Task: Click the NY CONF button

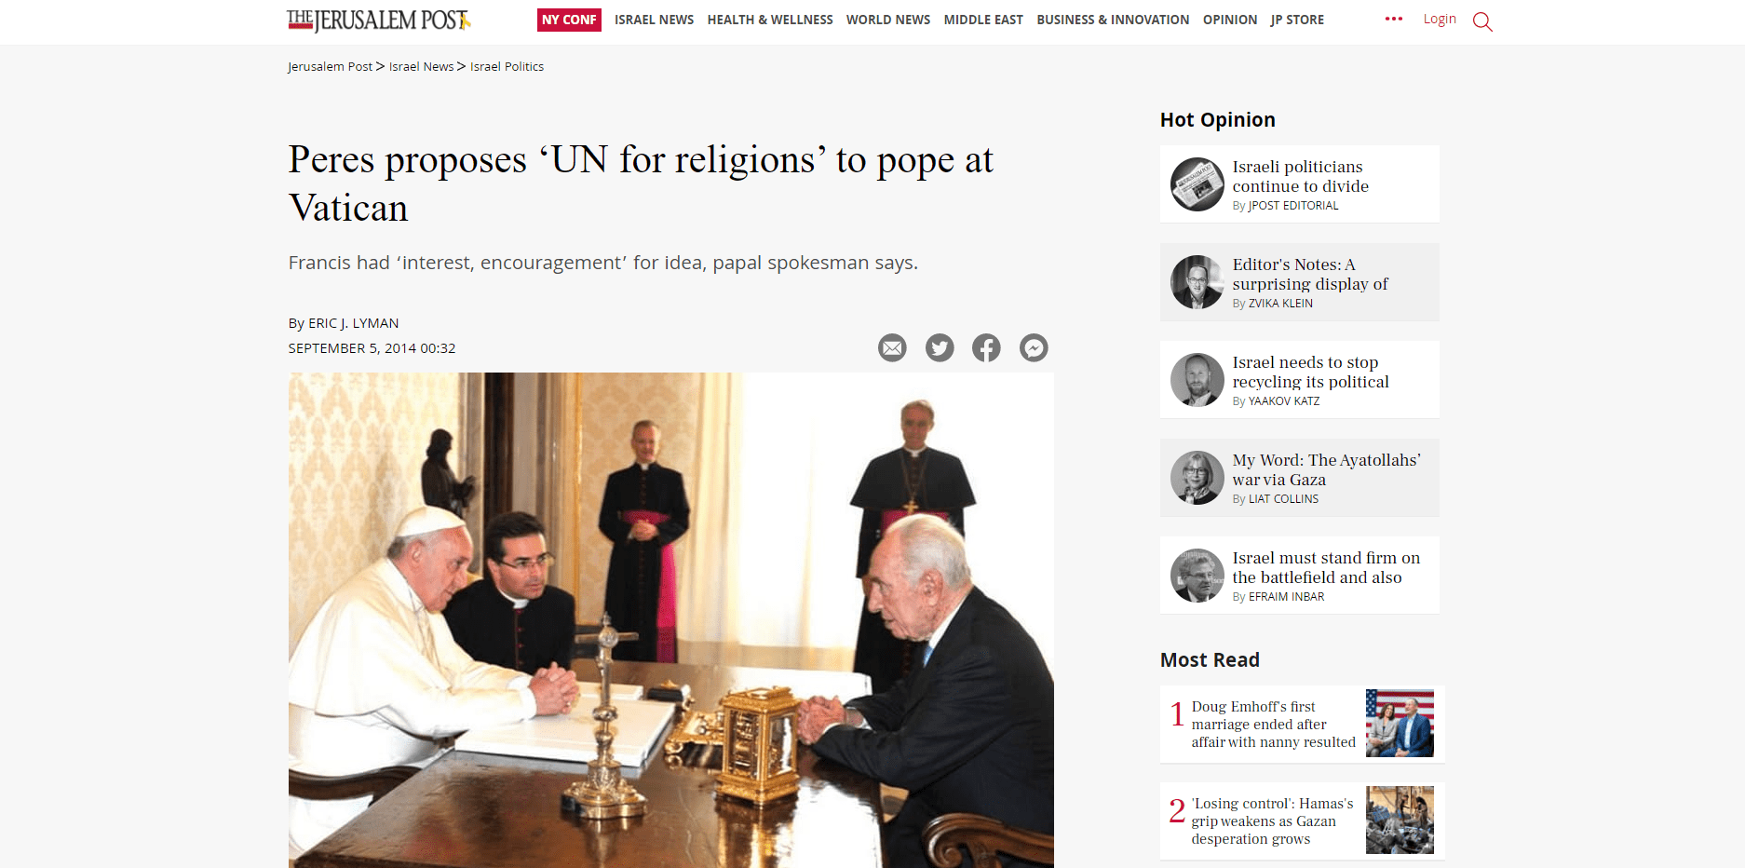Action: pos(569,20)
